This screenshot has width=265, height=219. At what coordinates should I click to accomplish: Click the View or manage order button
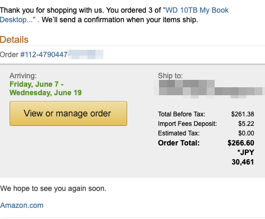68,113
